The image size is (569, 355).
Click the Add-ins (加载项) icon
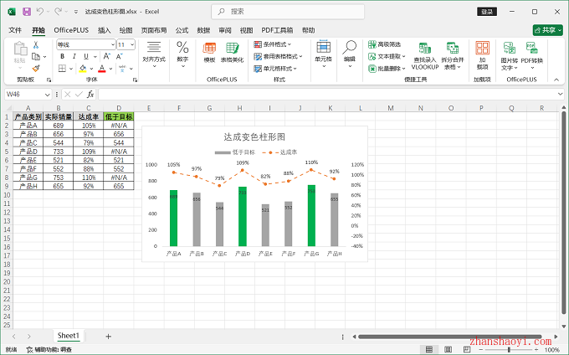482,56
